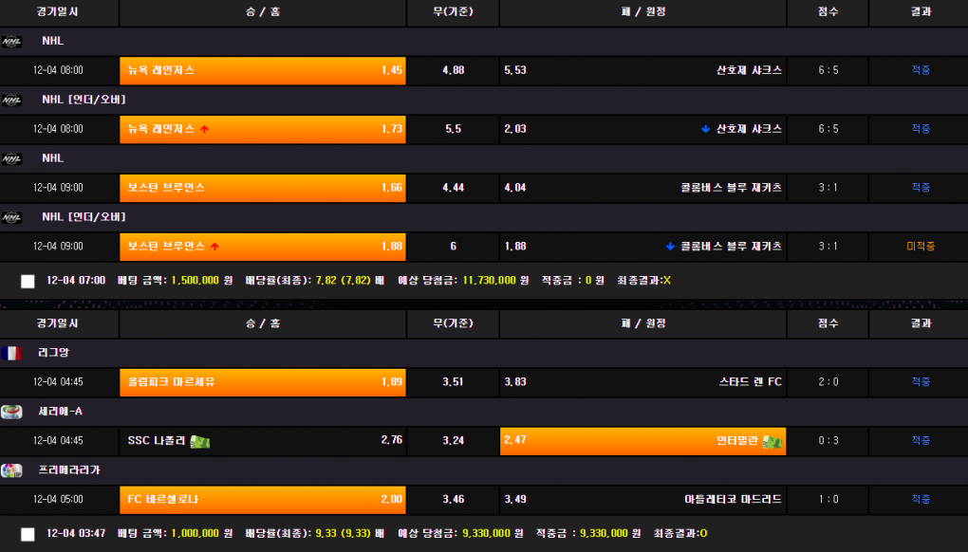Click the blue down arrow beside 콜롬버스 블루 재키츠
This screenshot has height=552, width=968.
670,247
